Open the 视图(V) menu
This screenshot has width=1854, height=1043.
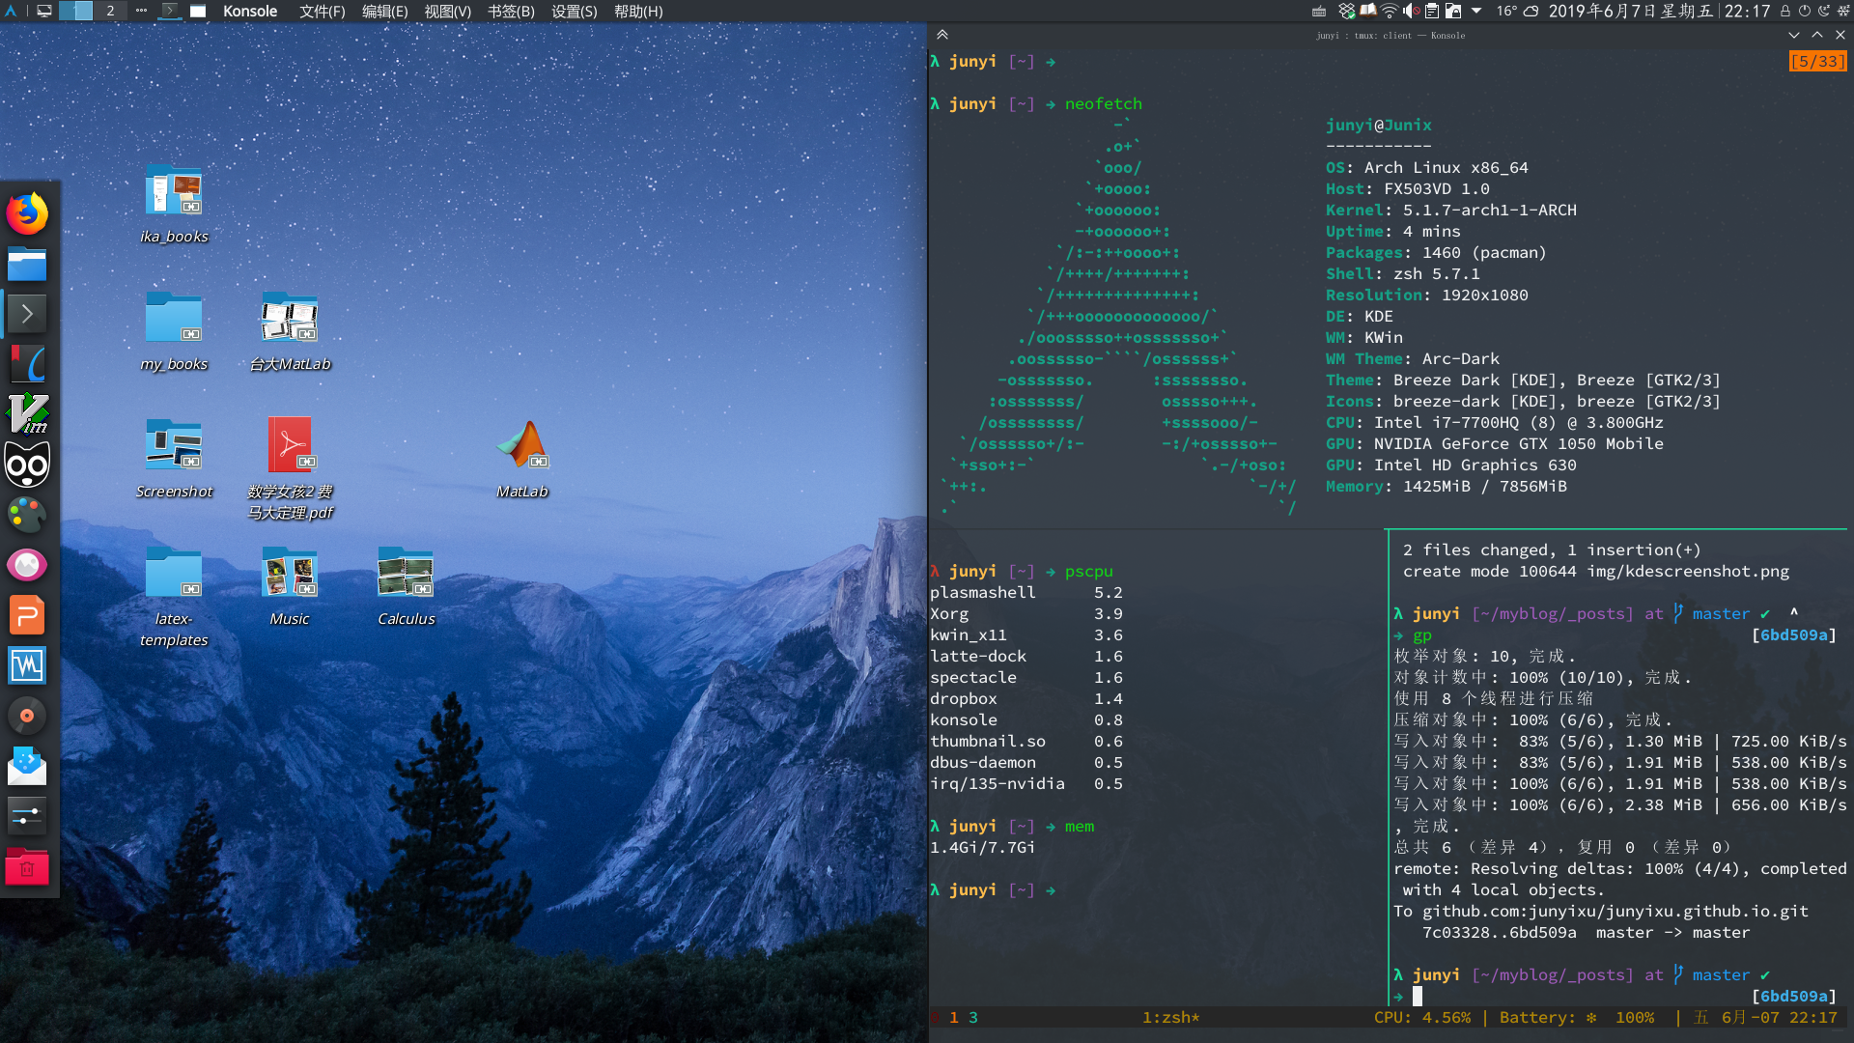click(447, 12)
